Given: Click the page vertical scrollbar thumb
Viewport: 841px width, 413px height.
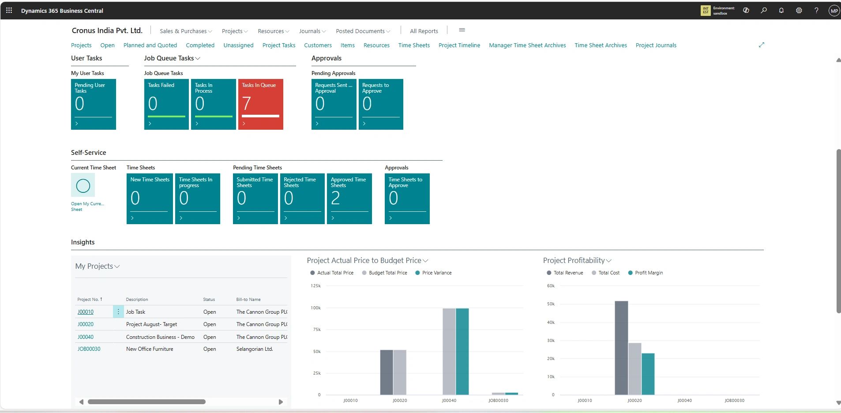Looking at the screenshot, I should coord(838,231).
